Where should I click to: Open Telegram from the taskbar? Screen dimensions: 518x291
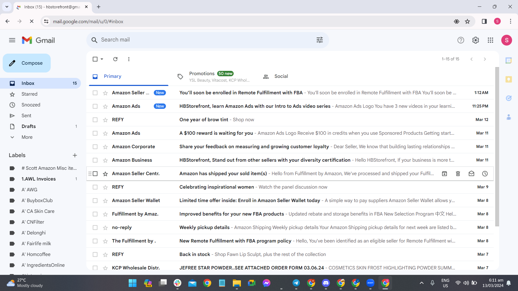point(296,283)
